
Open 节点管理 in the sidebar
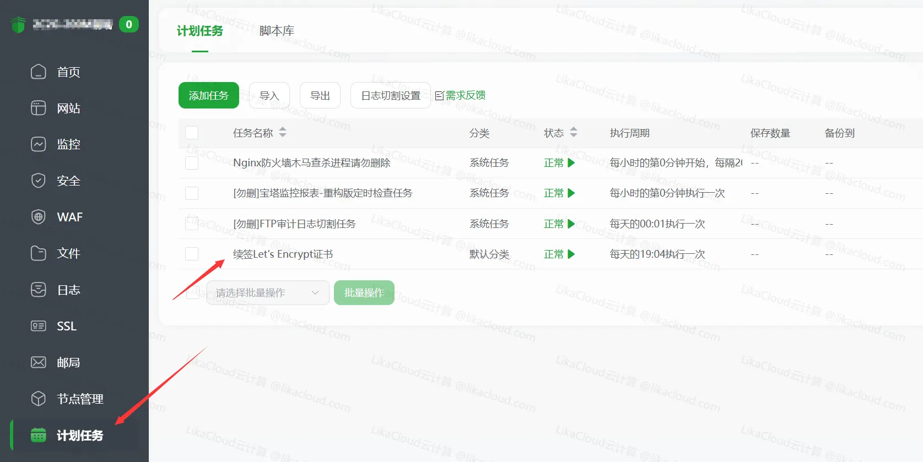pyautogui.click(x=80, y=399)
